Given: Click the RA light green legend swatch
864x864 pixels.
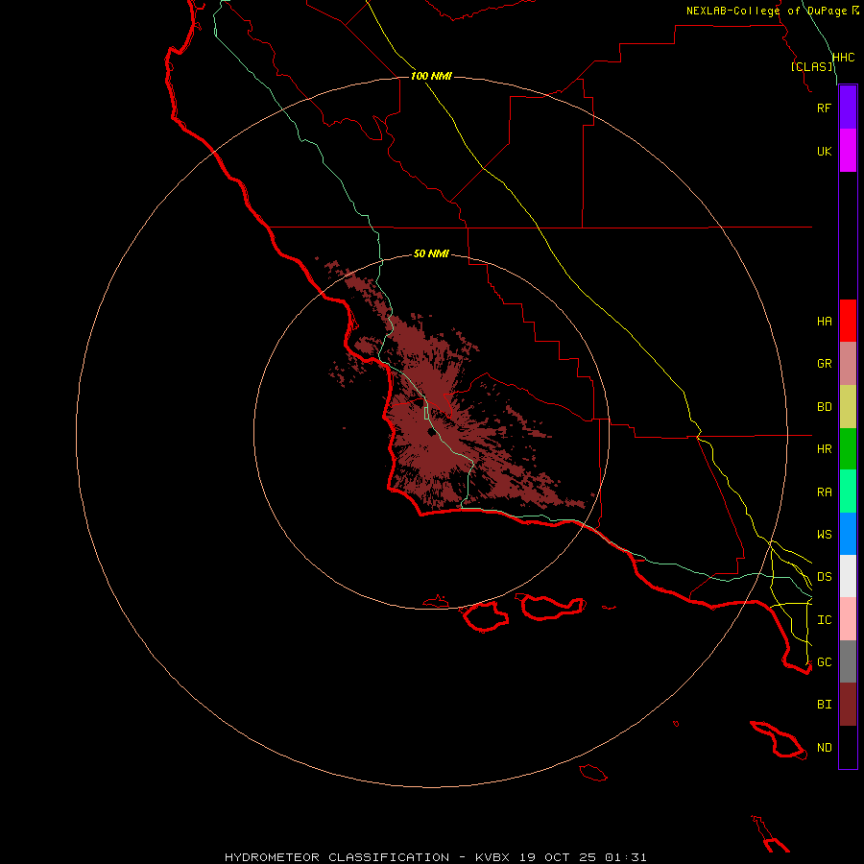Looking at the screenshot, I should [x=848, y=492].
